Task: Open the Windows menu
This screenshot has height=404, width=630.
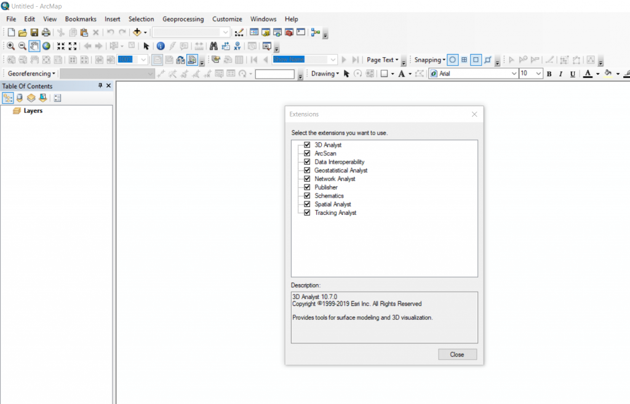Action: click(263, 19)
